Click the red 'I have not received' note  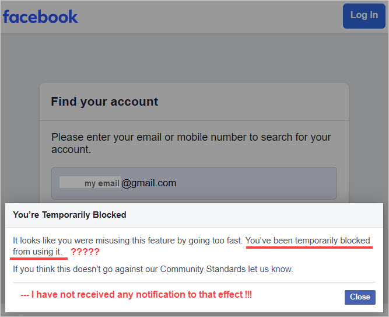point(136,295)
